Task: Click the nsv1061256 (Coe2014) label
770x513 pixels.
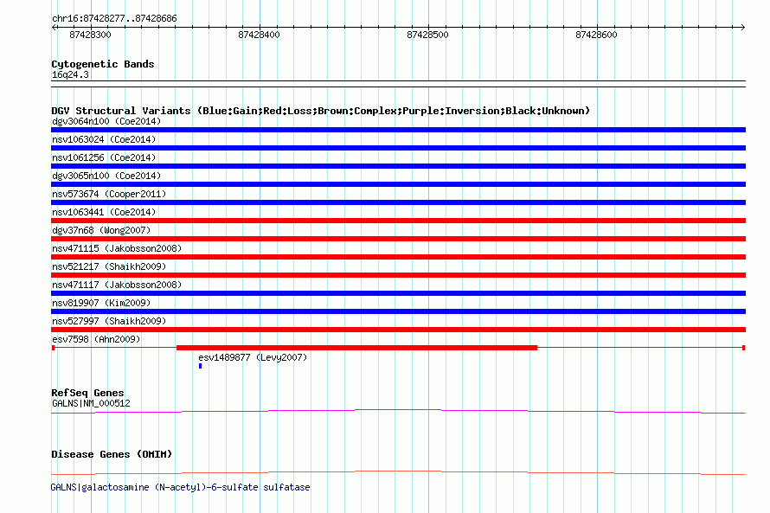Action: [x=104, y=157]
